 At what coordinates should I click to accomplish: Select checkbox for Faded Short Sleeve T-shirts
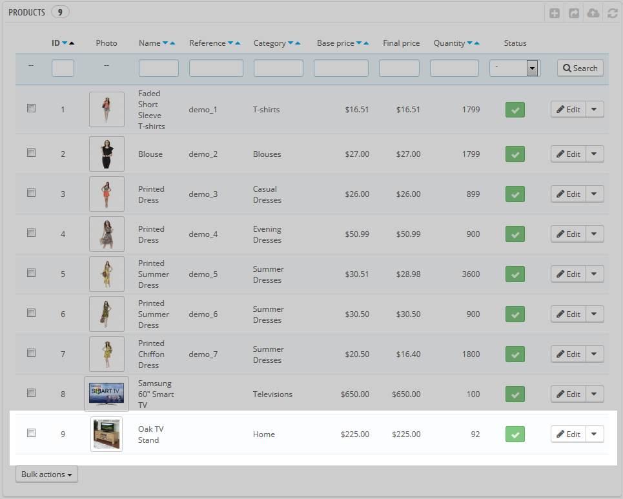point(31,108)
